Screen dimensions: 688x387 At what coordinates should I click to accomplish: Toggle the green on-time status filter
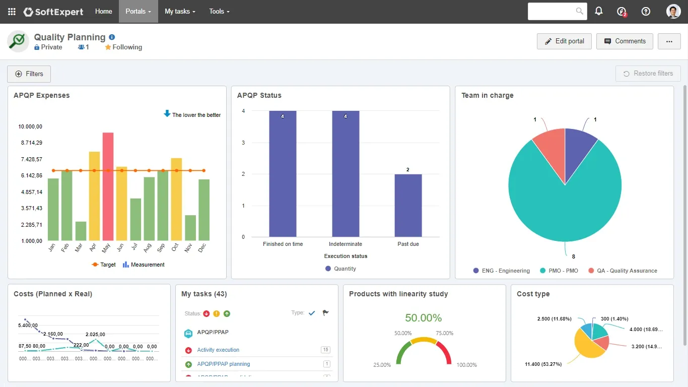click(227, 313)
